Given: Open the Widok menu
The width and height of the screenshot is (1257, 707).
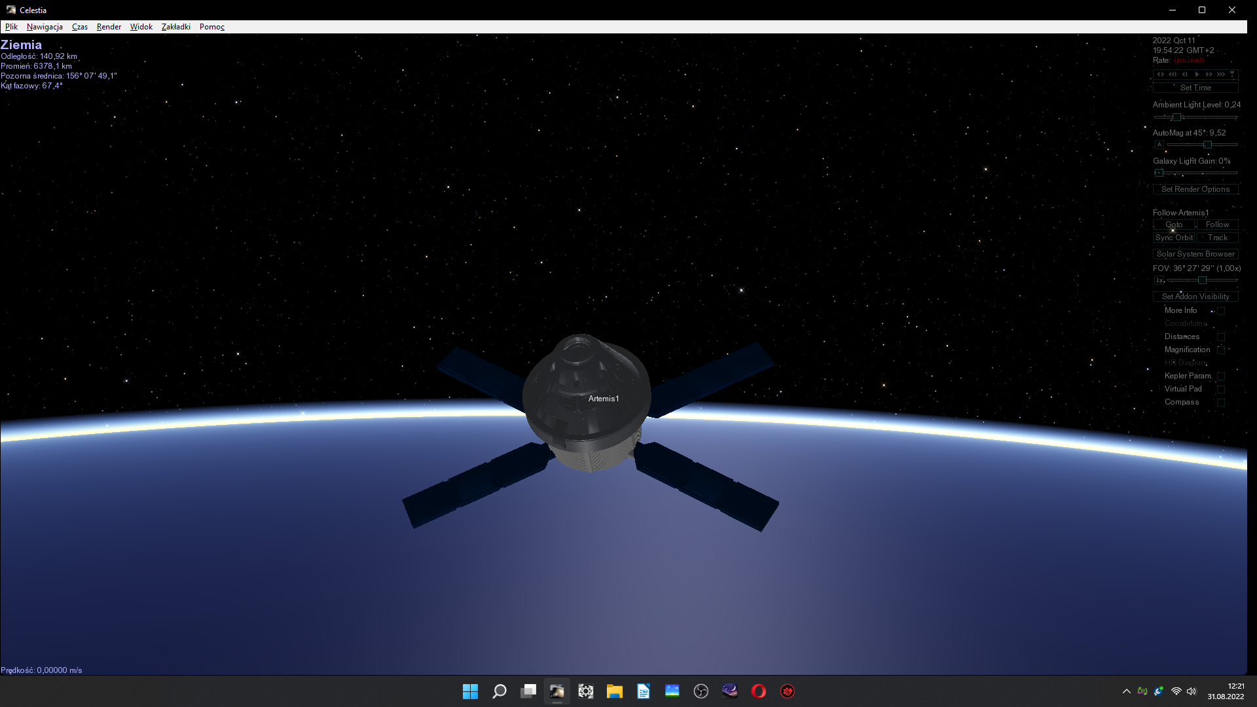Looking at the screenshot, I should [x=141, y=27].
